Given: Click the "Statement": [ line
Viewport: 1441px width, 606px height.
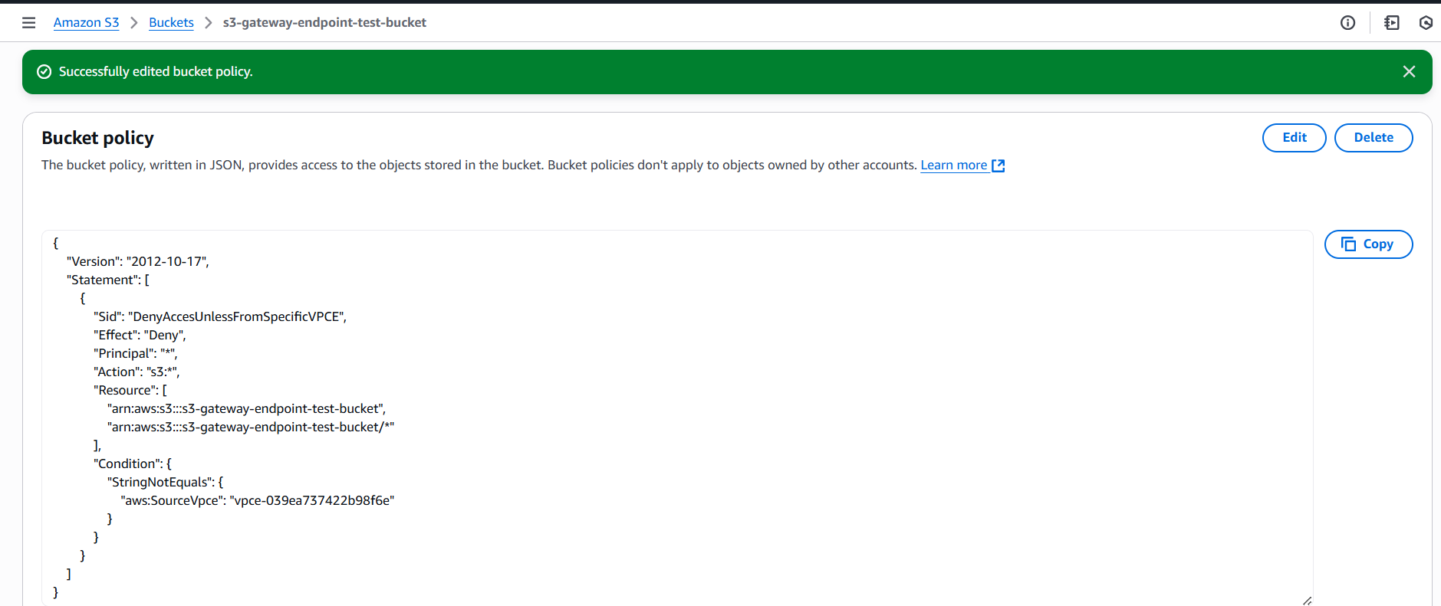Looking at the screenshot, I should pyautogui.click(x=108, y=280).
